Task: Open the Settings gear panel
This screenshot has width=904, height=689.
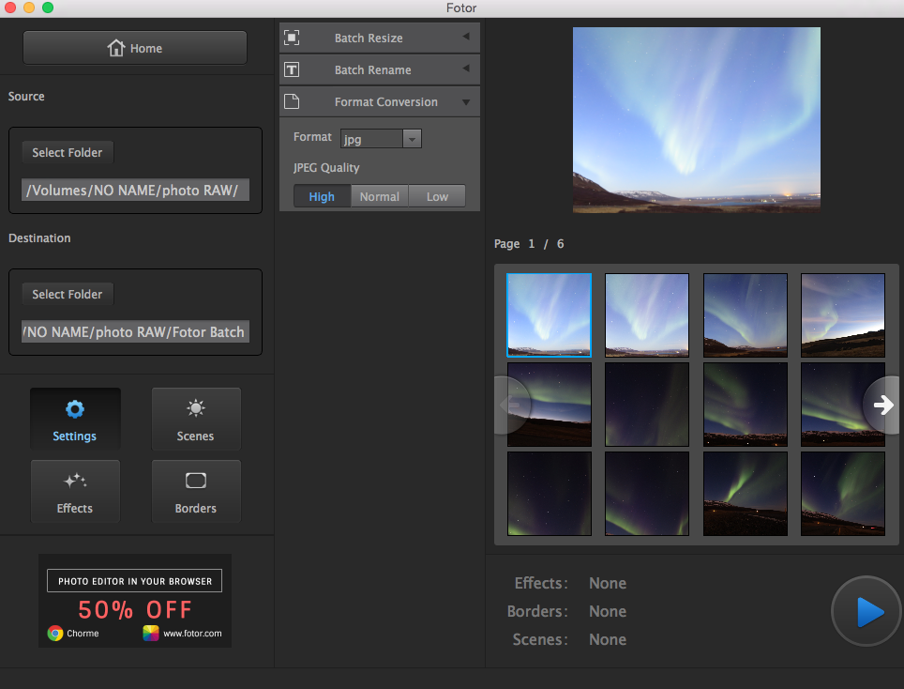Action: tap(75, 420)
